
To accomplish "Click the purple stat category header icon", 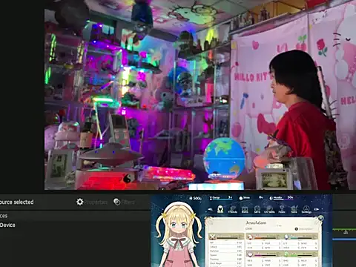I will click(x=250, y=254).
